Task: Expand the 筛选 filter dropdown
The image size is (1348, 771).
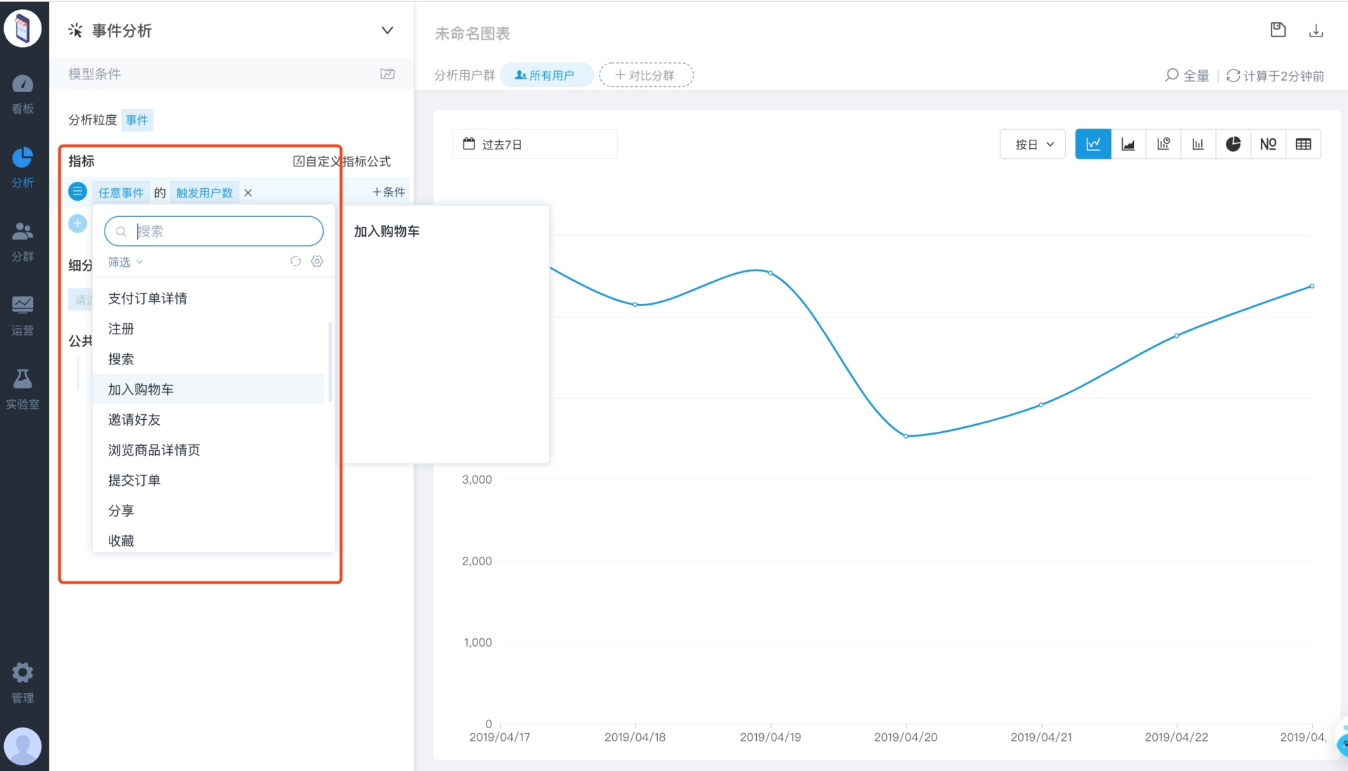Action: (x=124, y=261)
